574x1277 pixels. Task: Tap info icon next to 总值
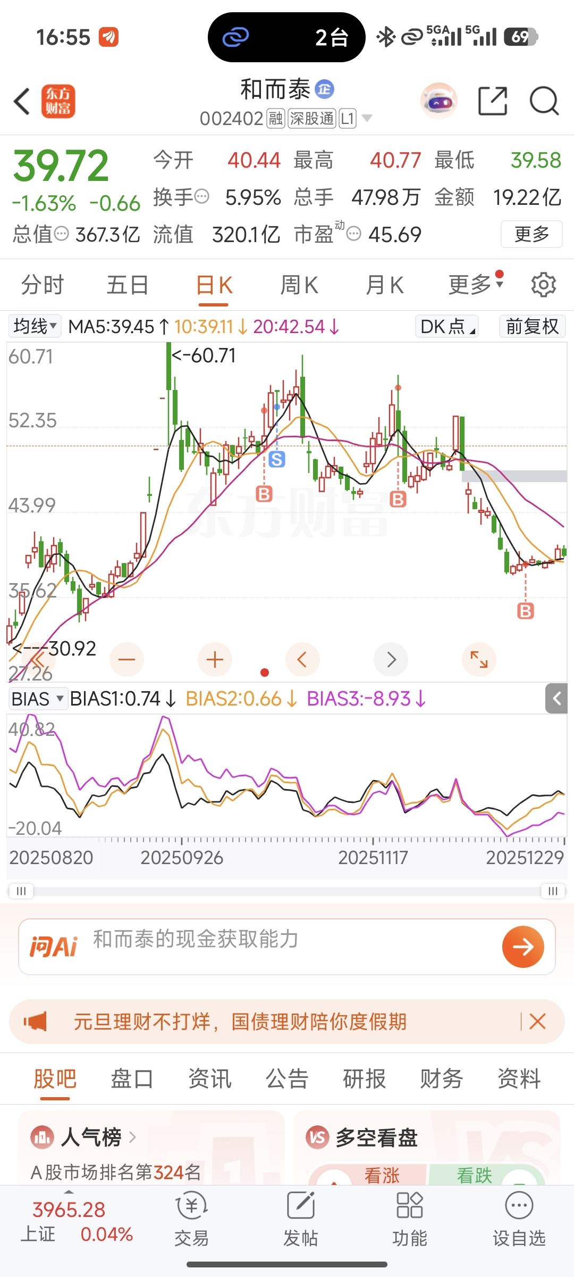pyautogui.click(x=62, y=234)
